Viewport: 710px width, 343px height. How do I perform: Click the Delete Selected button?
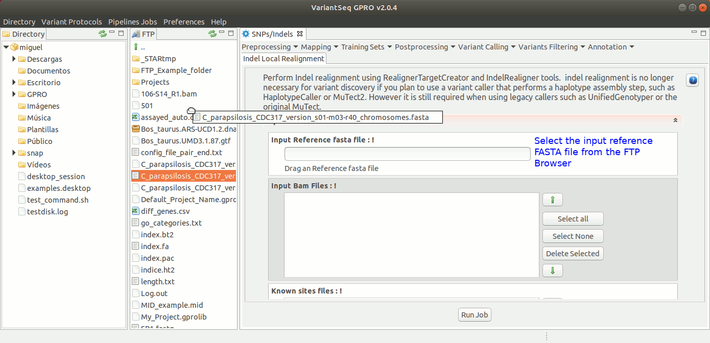point(572,254)
